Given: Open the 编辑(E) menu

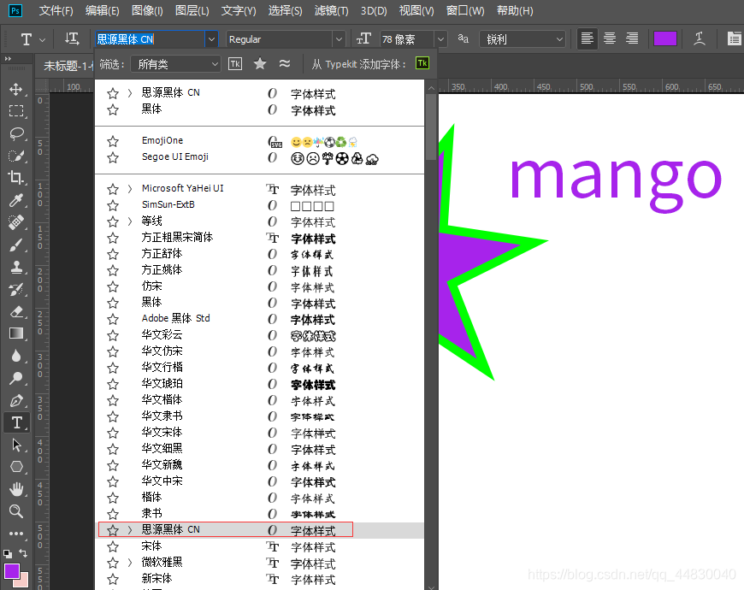Looking at the screenshot, I should click(x=103, y=10).
